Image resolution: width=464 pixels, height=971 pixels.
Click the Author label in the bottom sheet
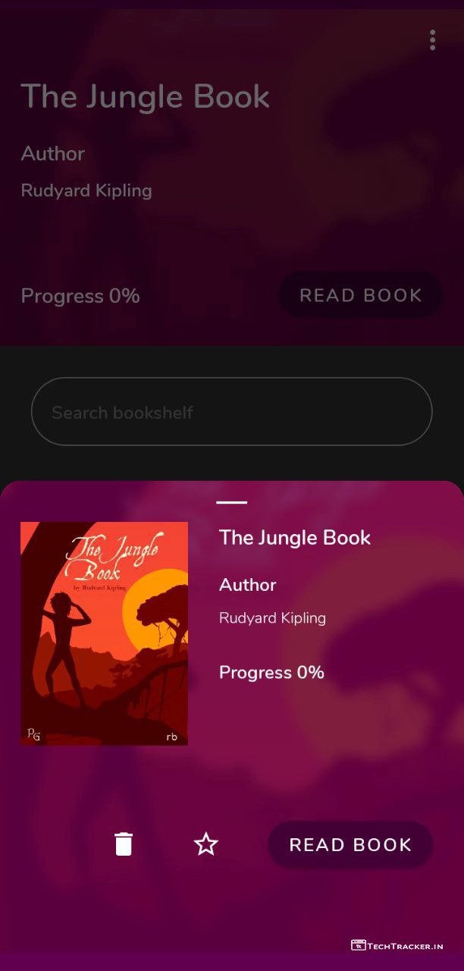pos(248,585)
